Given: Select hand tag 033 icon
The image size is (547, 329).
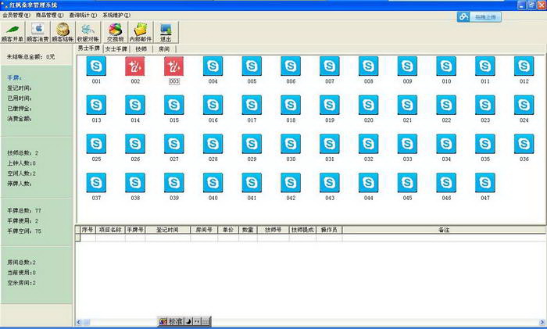Looking at the screenshot, I should 407,144.
